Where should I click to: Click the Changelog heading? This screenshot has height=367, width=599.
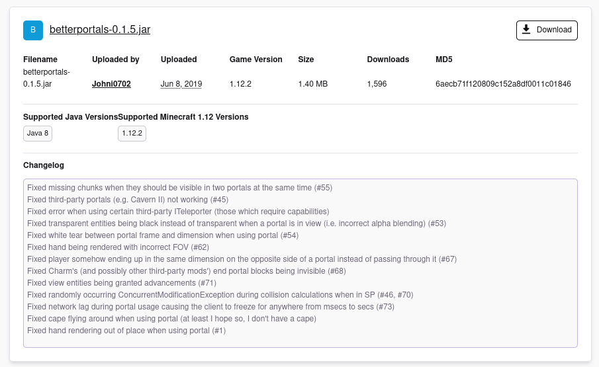point(44,165)
